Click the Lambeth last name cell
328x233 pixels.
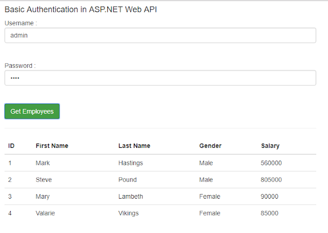pyautogui.click(x=131, y=197)
